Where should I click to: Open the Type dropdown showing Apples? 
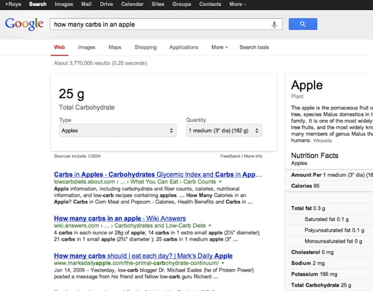(x=117, y=131)
